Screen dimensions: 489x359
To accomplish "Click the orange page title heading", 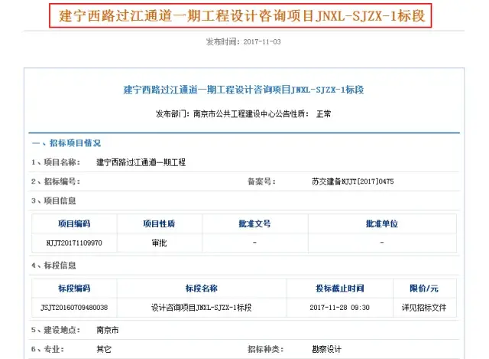I will [241, 15].
